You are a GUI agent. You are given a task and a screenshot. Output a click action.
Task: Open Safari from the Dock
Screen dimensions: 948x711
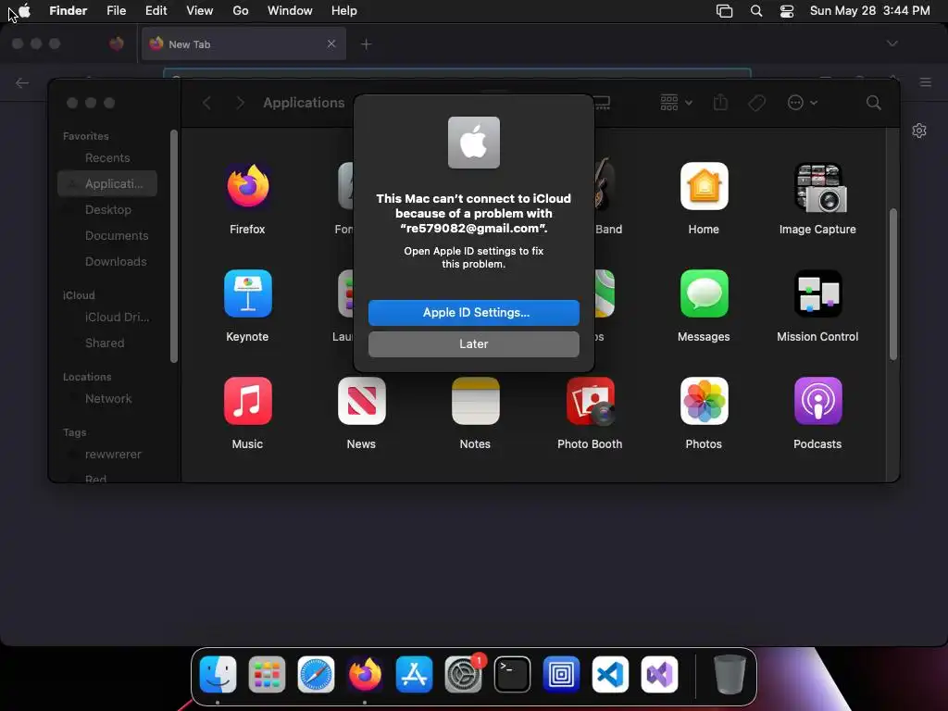pos(316,674)
